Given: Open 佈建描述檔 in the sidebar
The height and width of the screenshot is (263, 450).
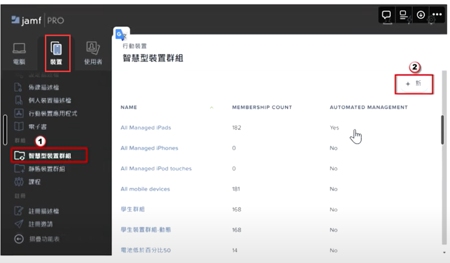Looking at the screenshot, I should coord(37,88).
